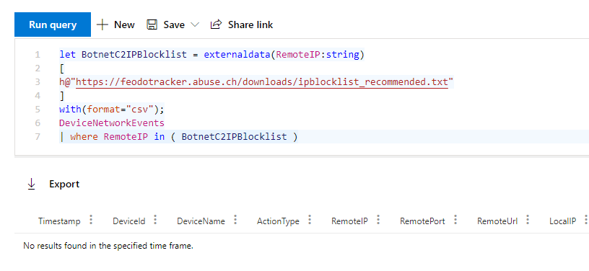The height and width of the screenshot is (271, 589).
Task: Sort by the RemoteIP column header
Action: (x=349, y=221)
